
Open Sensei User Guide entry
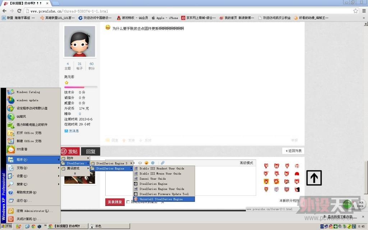[x=164, y=179]
